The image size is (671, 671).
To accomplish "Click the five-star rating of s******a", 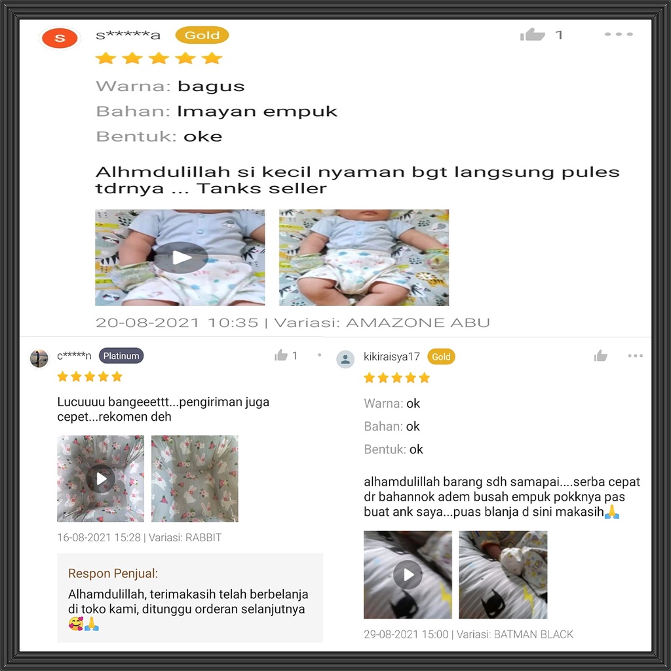I will point(159,58).
